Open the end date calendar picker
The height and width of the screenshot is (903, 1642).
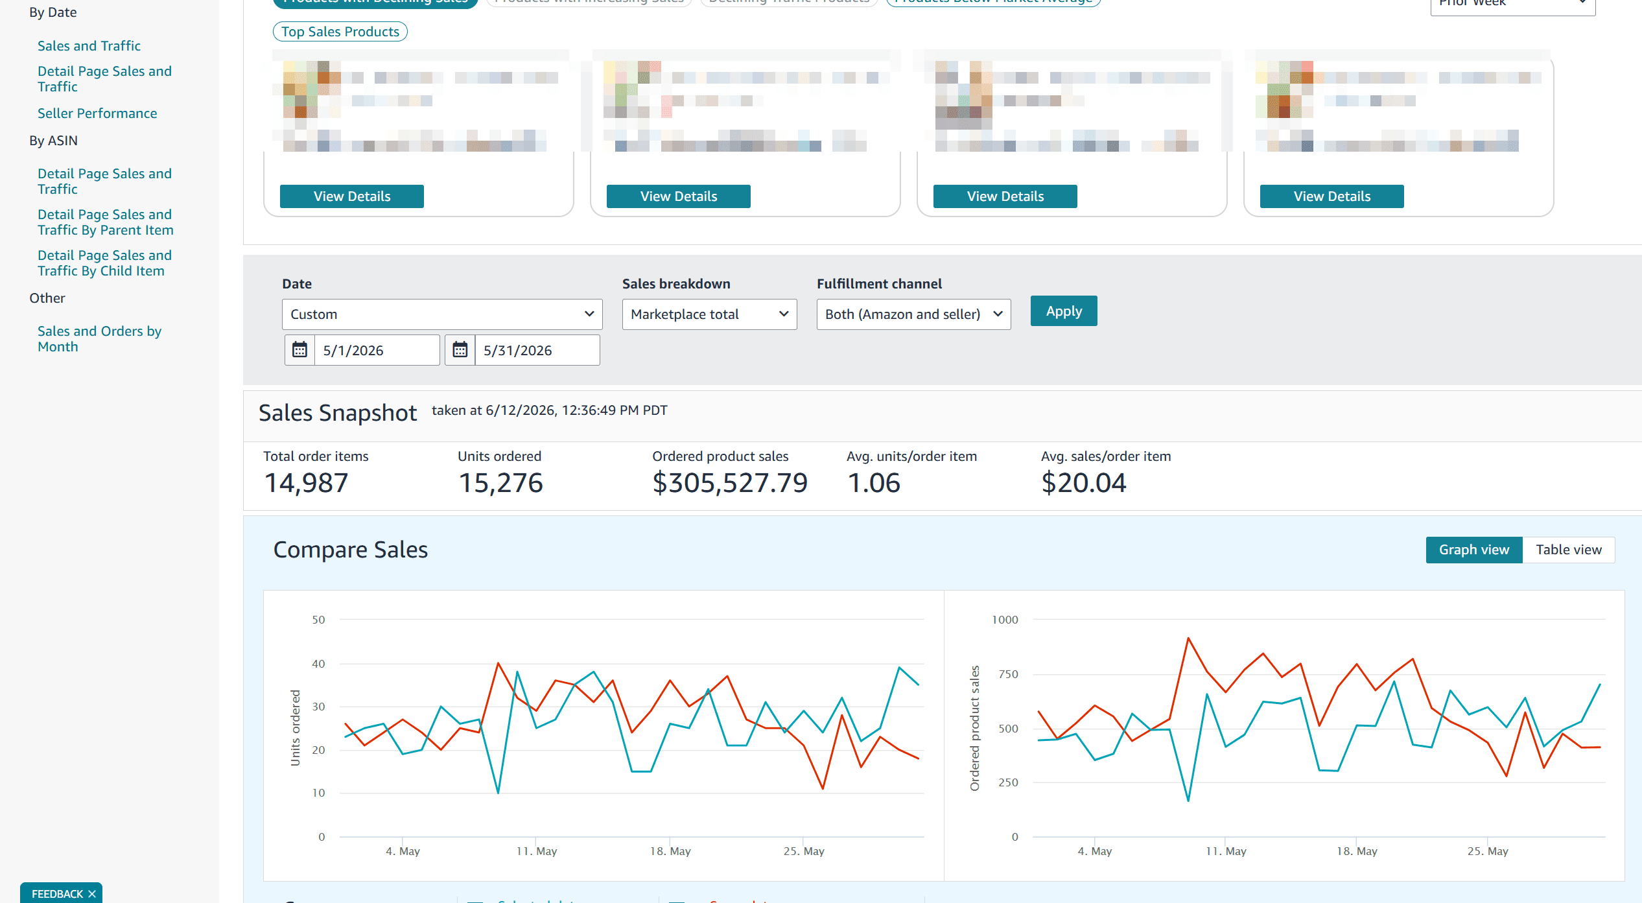coord(460,350)
